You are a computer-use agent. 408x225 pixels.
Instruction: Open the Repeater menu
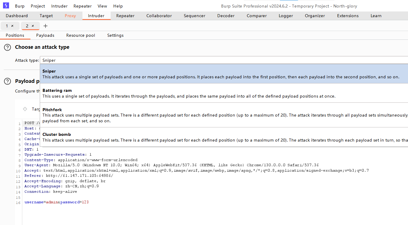point(83,6)
